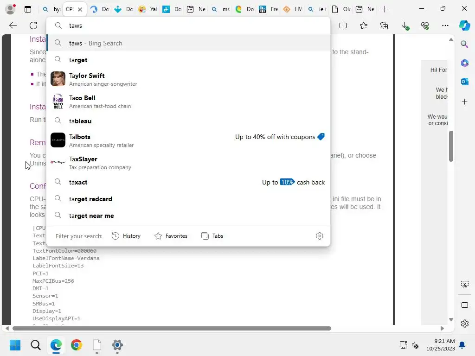Screen dimensions: 475x356
Task: Choose the 'taxact' suggestion
Action: (x=188, y=182)
